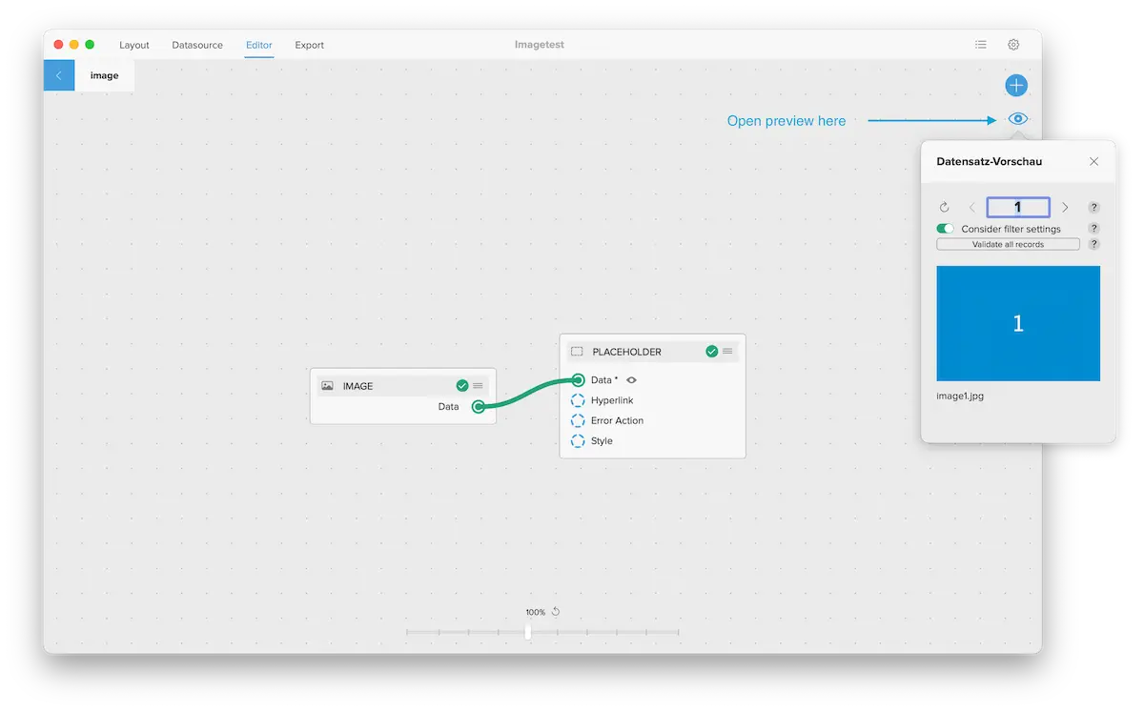
Task: Click the blue back arrow button
Action: coord(59,75)
